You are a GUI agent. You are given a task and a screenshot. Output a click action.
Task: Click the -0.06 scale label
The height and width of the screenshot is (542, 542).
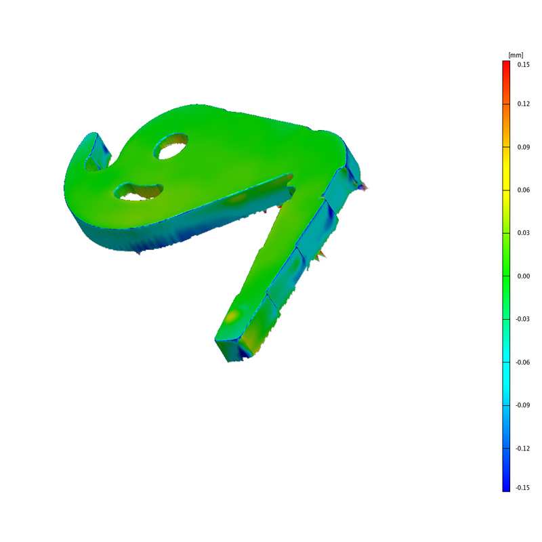[x=522, y=362]
